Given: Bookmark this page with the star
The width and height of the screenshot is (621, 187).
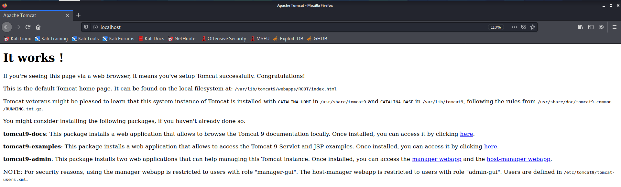Looking at the screenshot, I should point(533,27).
